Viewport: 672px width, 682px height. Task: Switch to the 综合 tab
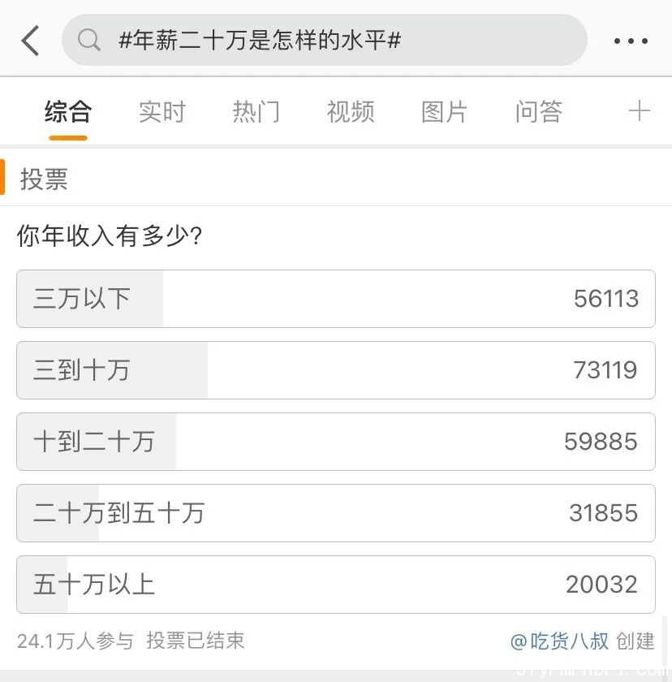point(68,112)
